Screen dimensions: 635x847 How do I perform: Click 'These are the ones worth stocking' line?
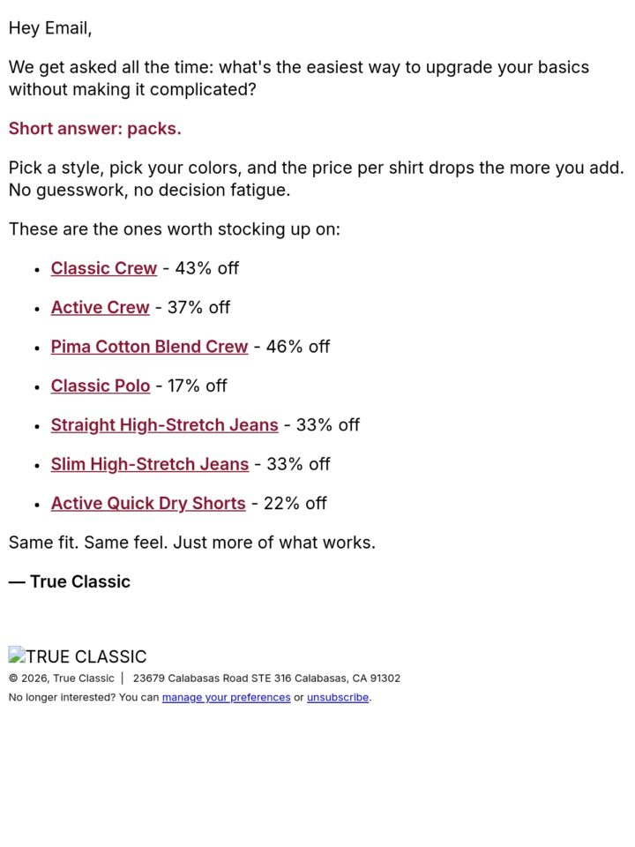(x=175, y=229)
